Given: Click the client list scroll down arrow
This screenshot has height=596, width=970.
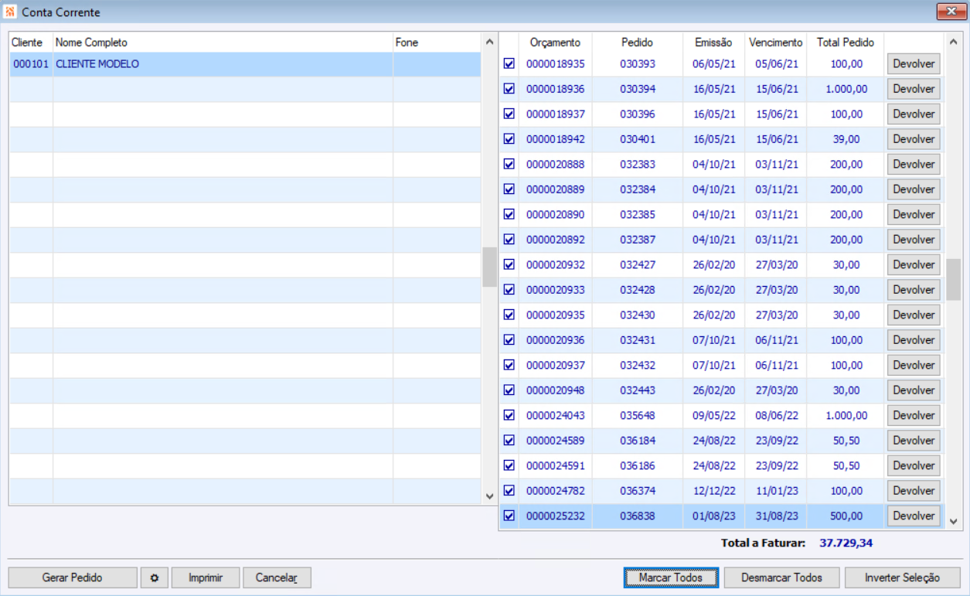Looking at the screenshot, I should click(488, 496).
